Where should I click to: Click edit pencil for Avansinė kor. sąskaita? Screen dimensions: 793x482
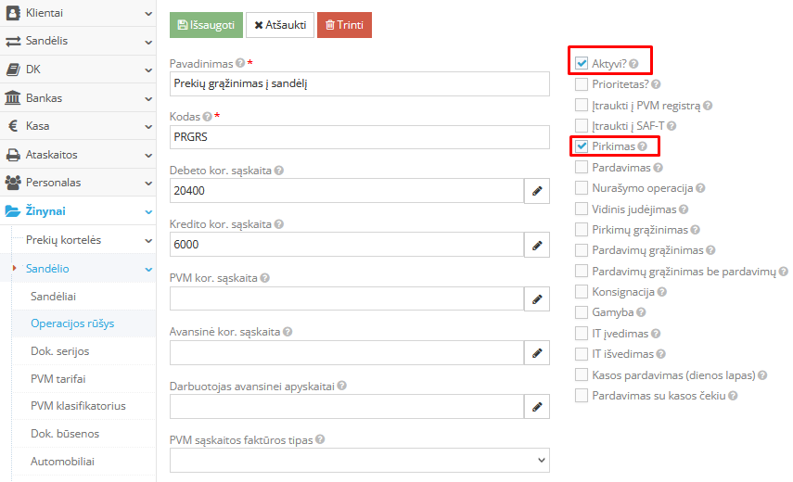click(x=537, y=353)
